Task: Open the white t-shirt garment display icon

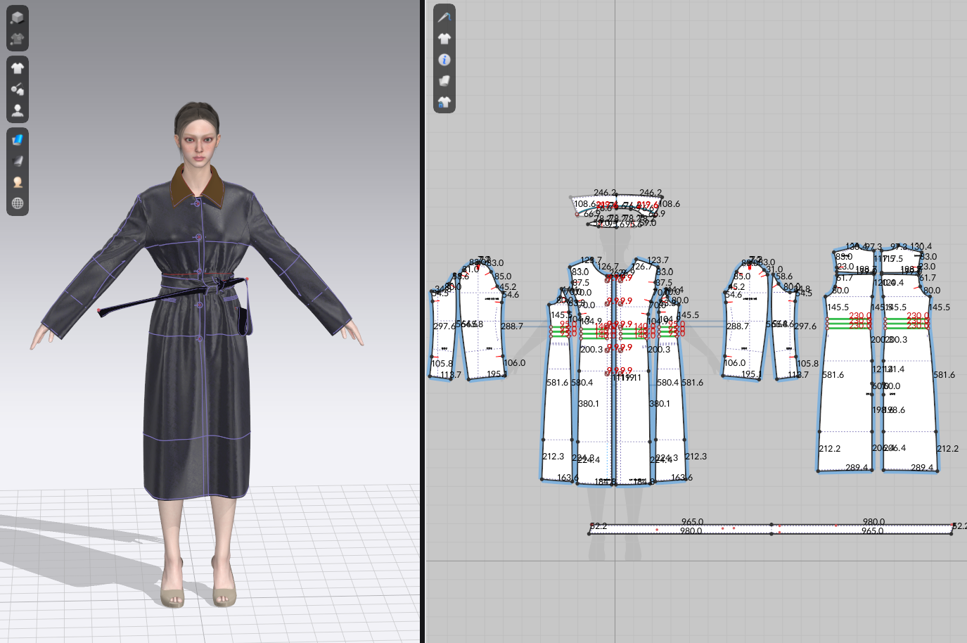Action: 18,68
